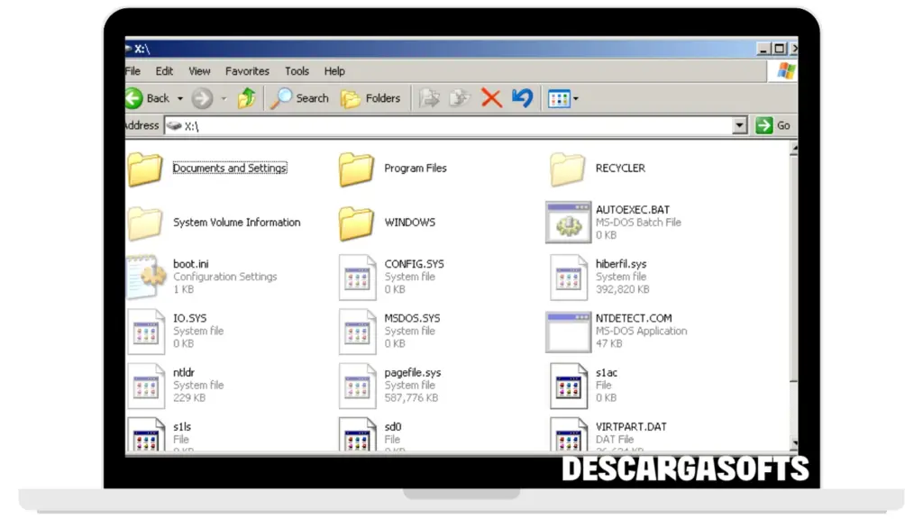The width and height of the screenshot is (923, 519).
Task: Select the pagefile.sys file icon
Action: click(x=357, y=386)
